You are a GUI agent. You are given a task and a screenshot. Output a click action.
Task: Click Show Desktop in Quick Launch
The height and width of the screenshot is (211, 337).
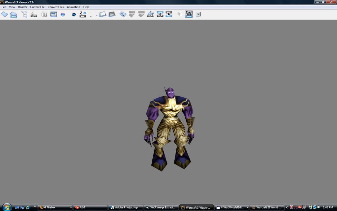[x=17, y=208]
